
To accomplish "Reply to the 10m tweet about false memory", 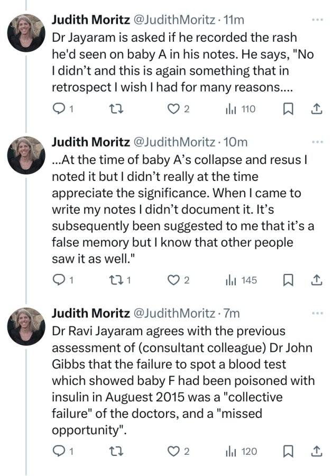I will [63, 280].
